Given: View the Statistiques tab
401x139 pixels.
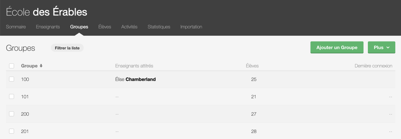Looking at the screenshot, I should click(159, 27).
